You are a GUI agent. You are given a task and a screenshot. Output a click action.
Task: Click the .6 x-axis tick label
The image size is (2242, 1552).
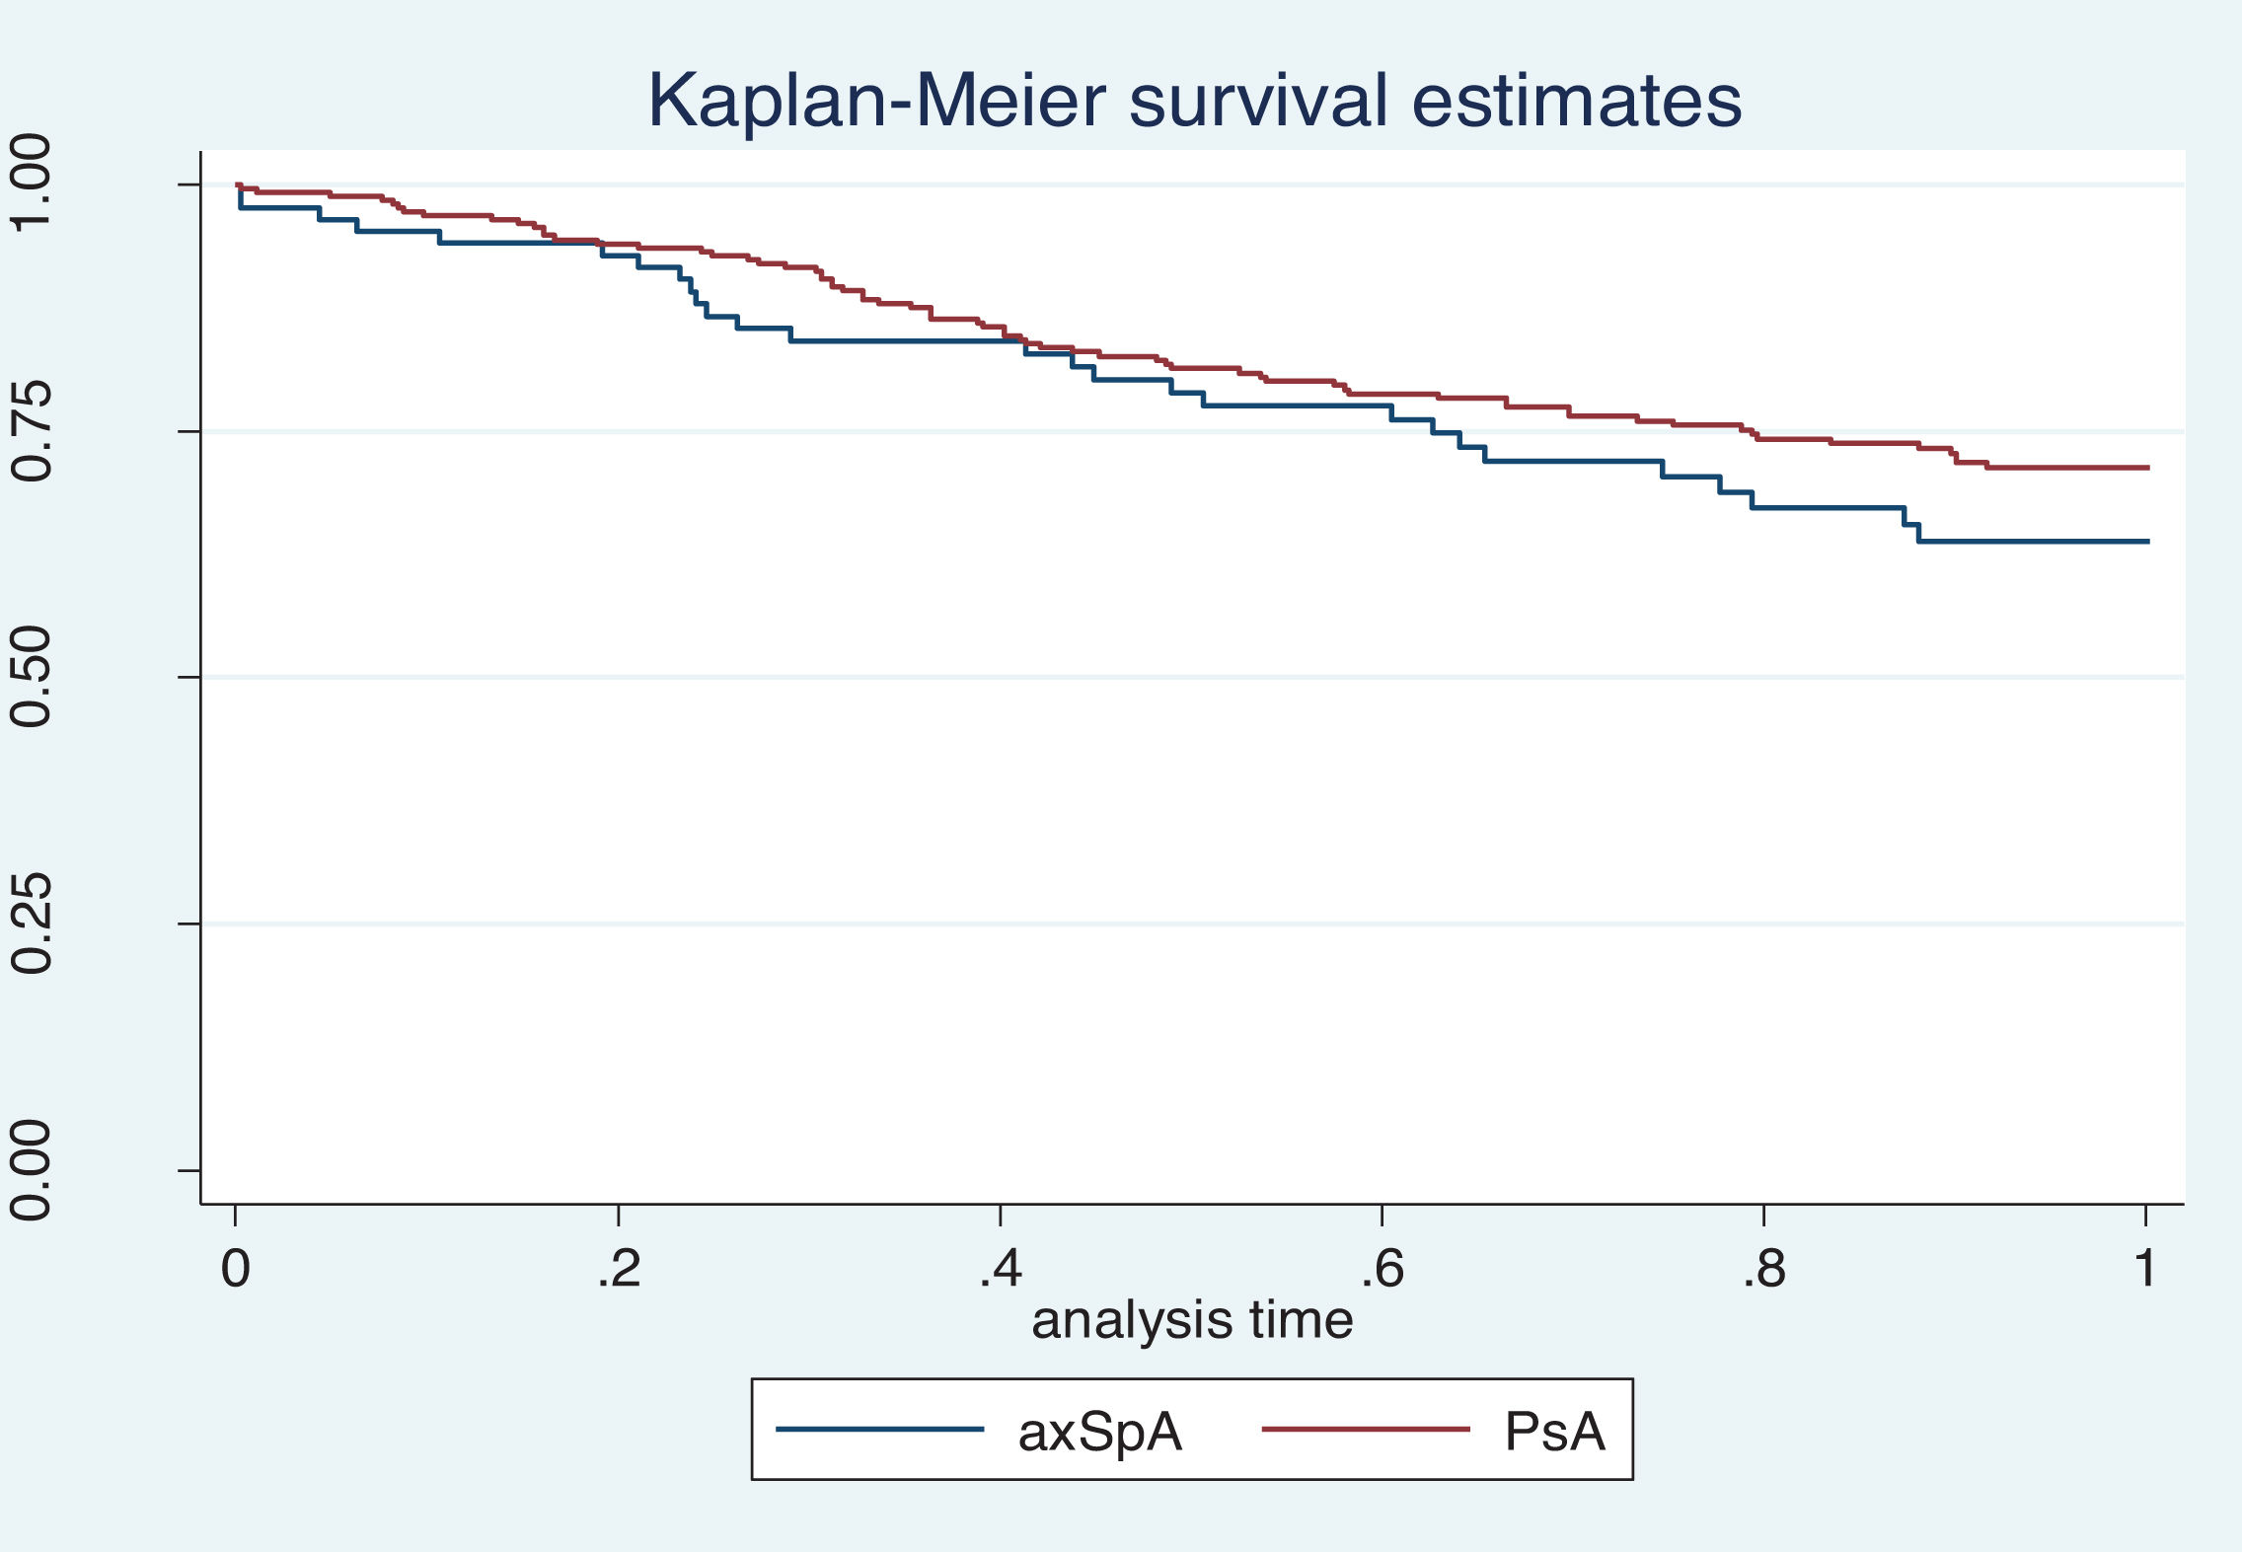coord(1382,1269)
